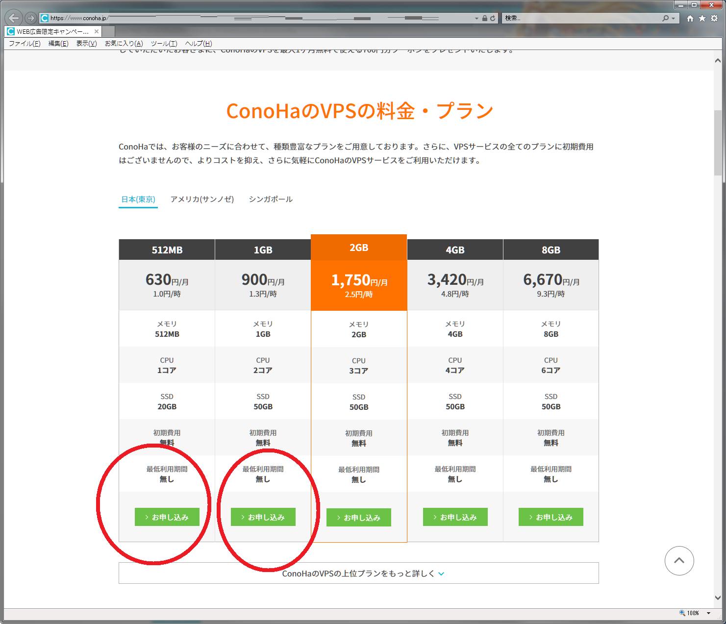
Task: Open the 編集(E) menu
Action: (58, 44)
